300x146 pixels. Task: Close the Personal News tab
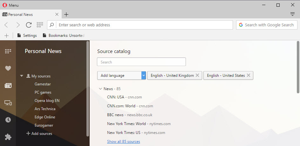[x=57, y=14]
